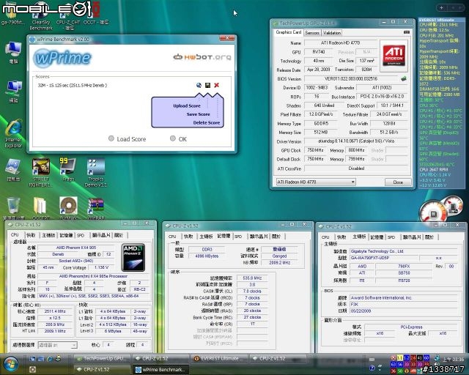
Task: Click the green chip BIOS save icon in GPU-Z
Action: [404, 78]
